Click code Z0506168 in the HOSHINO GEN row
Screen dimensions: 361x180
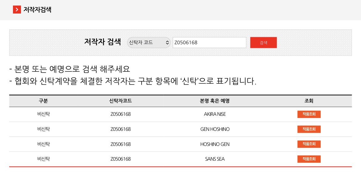(120, 144)
